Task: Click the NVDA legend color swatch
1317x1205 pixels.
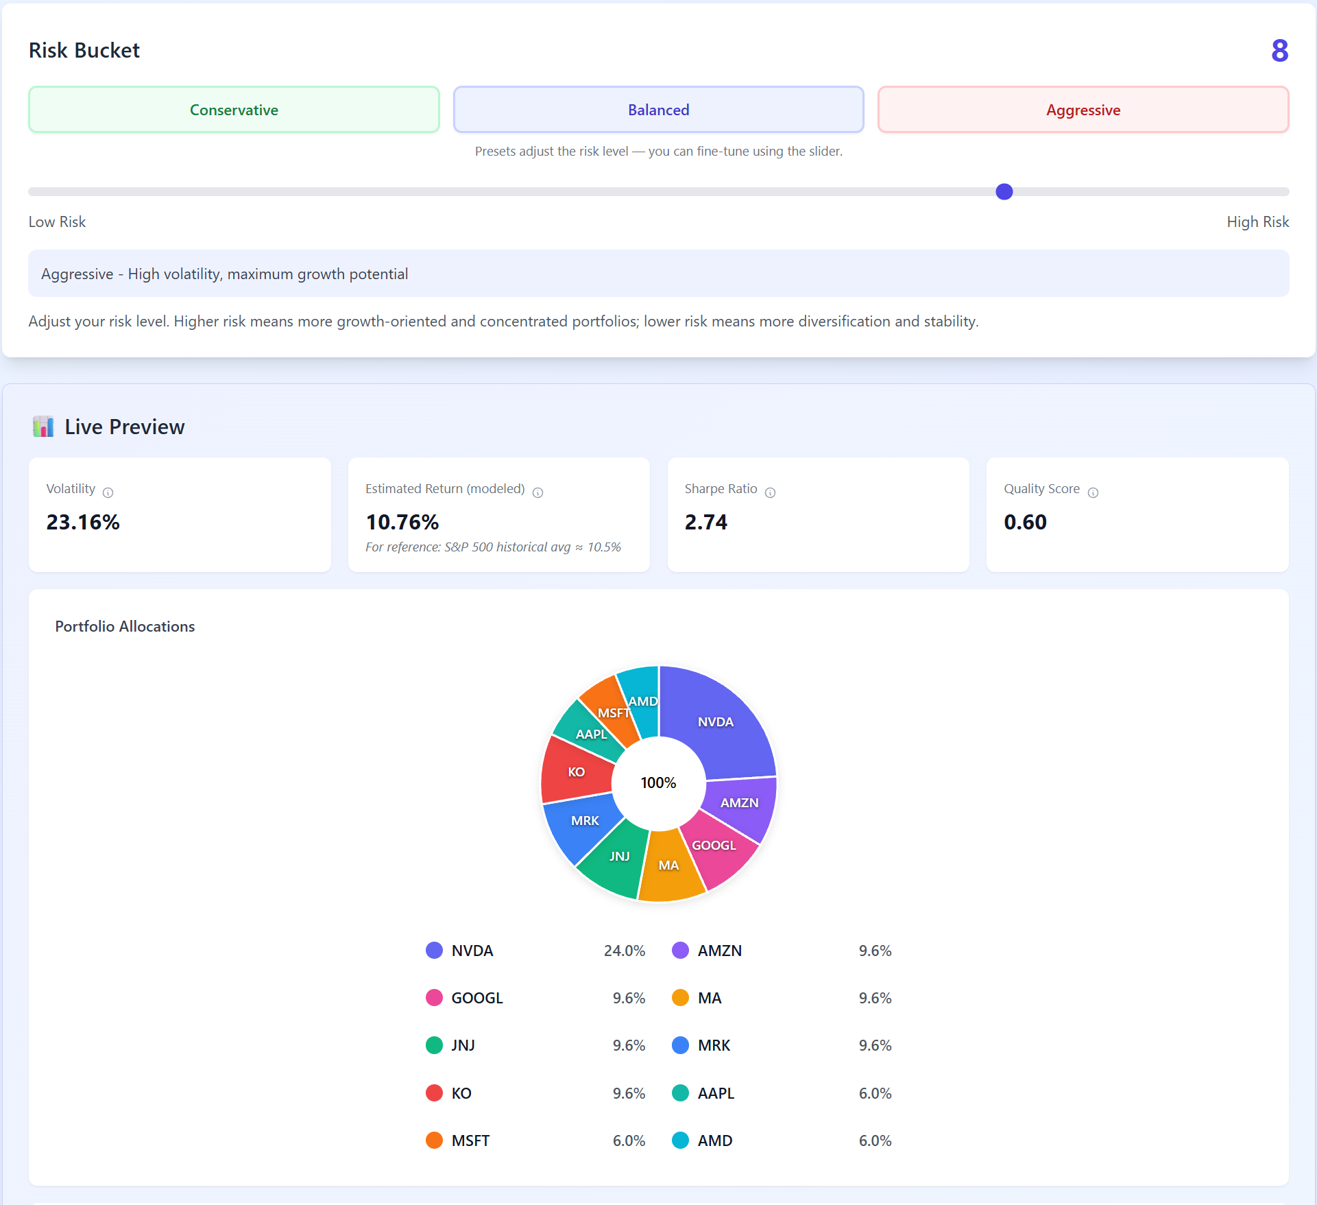Action: (434, 951)
